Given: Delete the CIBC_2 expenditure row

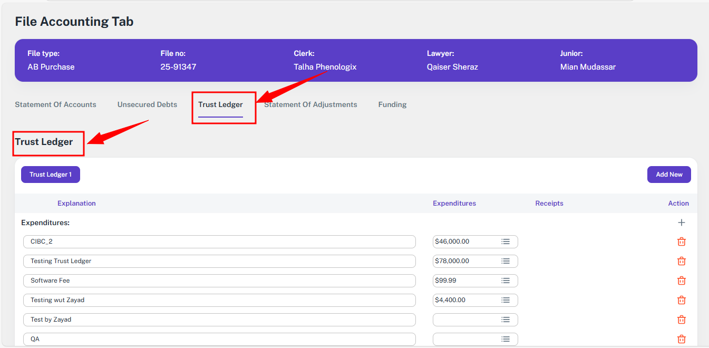Looking at the screenshot, I should tap(681, 241).
